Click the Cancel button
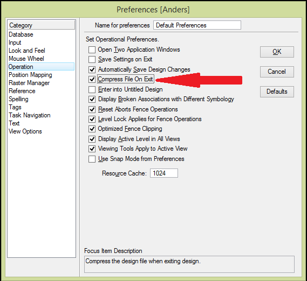 pyautogui.click(x=277, y=72)
